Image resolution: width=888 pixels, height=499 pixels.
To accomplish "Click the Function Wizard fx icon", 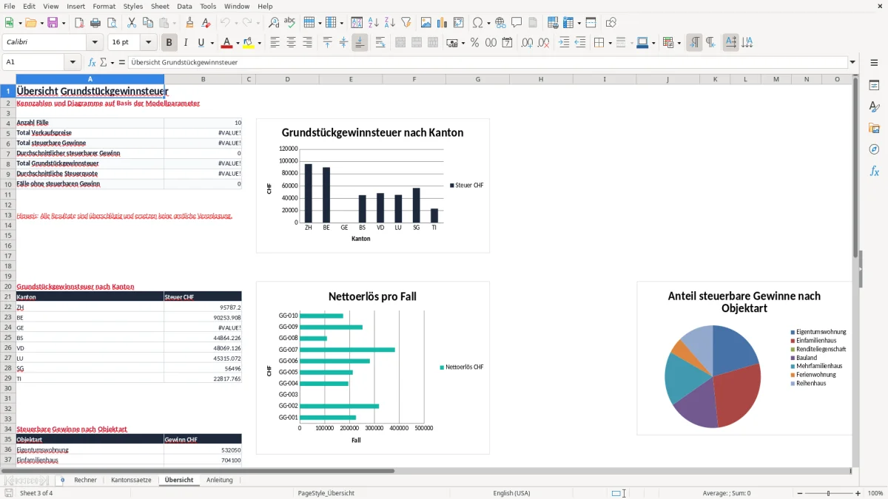I will pyautogui.click(x=92, y=62).
